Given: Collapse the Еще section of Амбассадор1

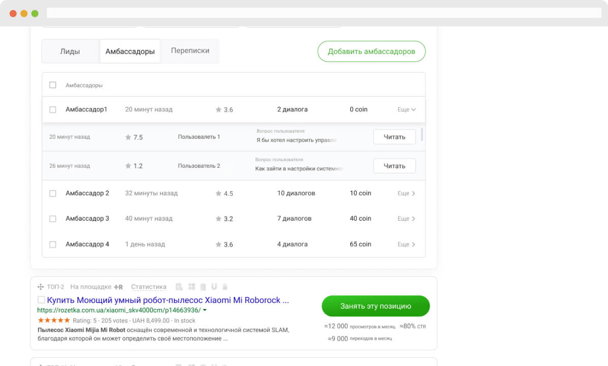Looking at the screenshot, I should 406,110.
